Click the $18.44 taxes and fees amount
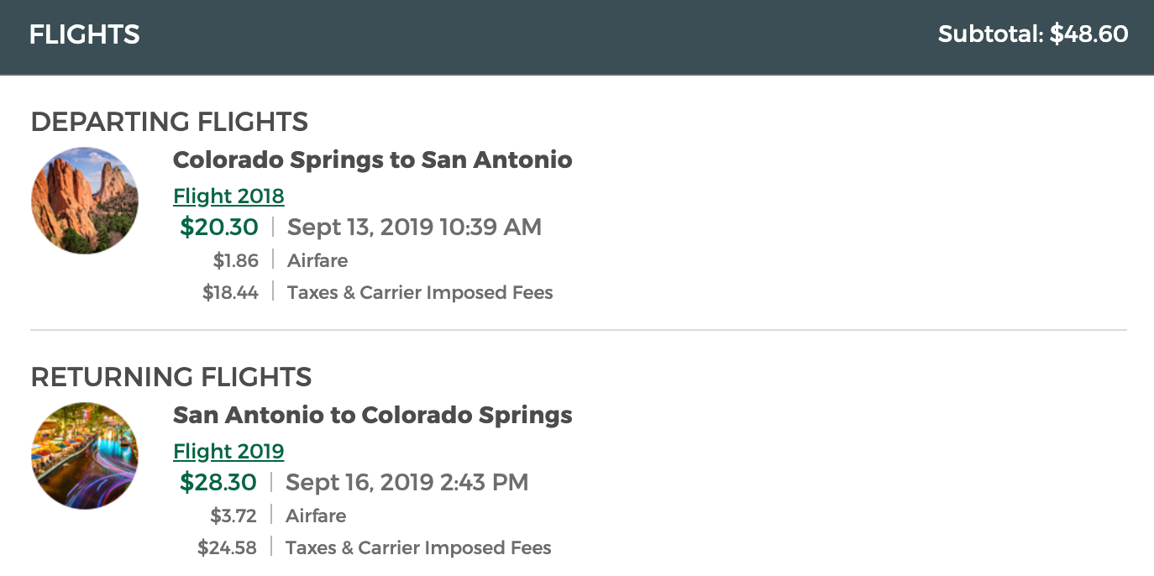 point(231,293)
